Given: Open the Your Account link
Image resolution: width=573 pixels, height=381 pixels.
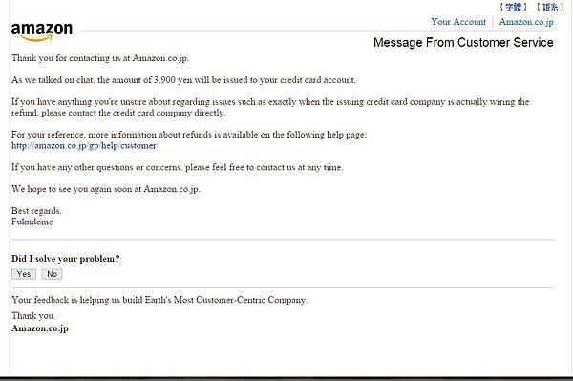Looking at the screenshot, I should pos(458,22).
